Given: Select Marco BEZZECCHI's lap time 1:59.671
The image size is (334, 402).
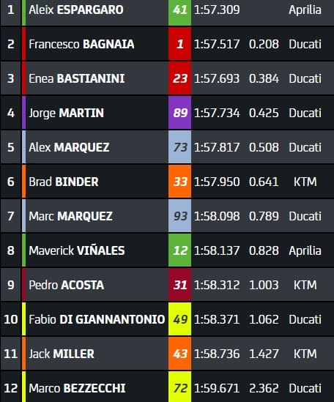Looking at the screenshot, I should [217, 388].
